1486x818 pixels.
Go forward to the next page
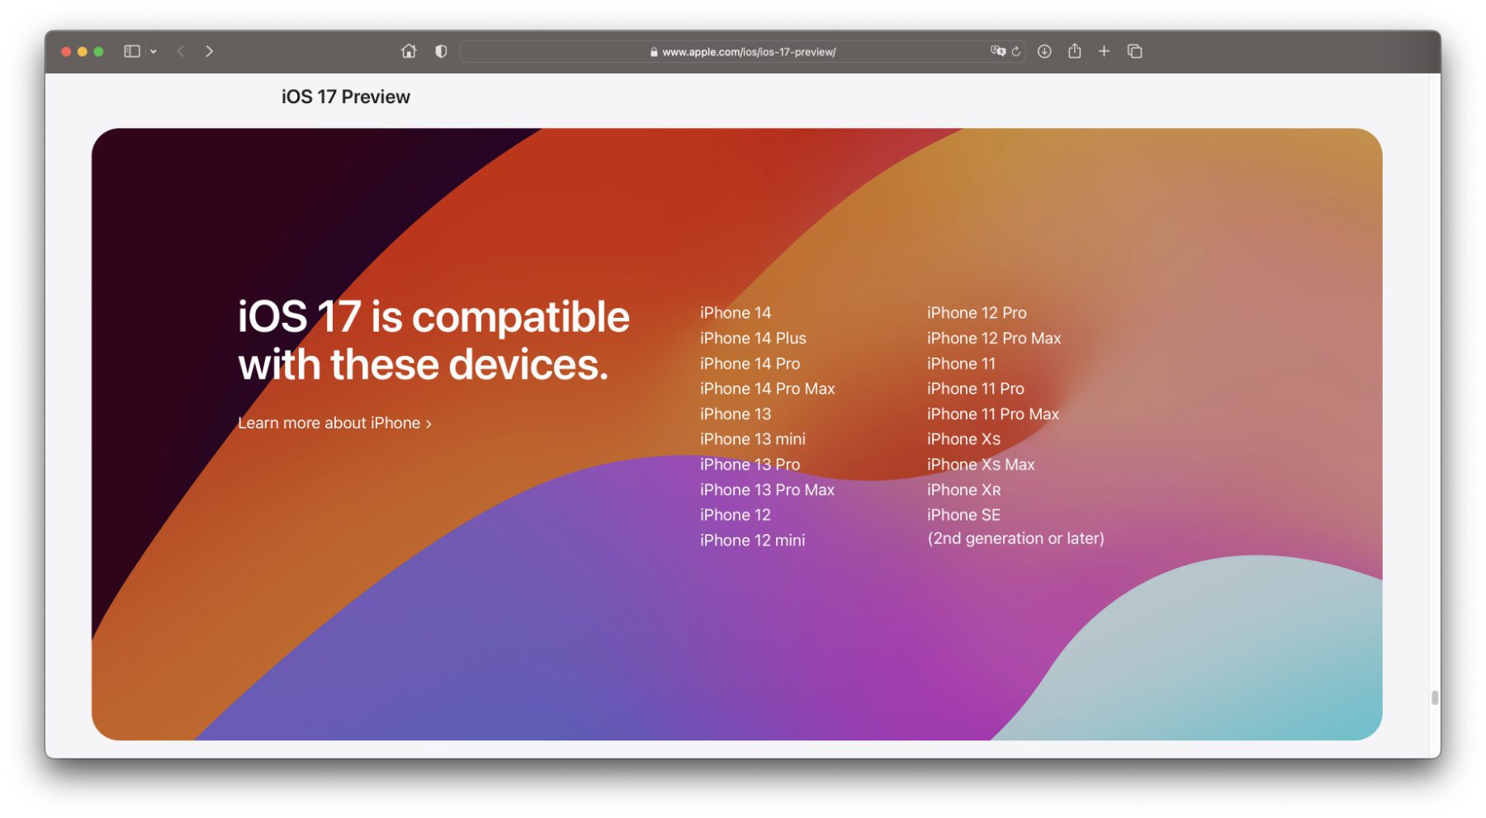pos(210,51)
